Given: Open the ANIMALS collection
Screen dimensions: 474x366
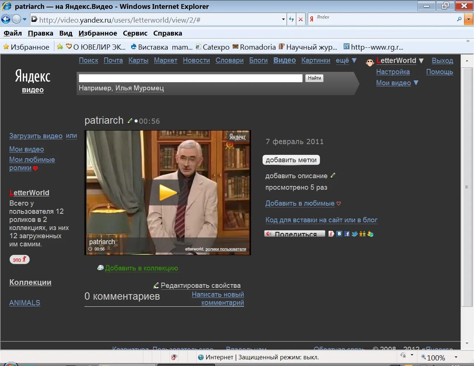Looking at the screenshot, I should [x=25, y=303].
